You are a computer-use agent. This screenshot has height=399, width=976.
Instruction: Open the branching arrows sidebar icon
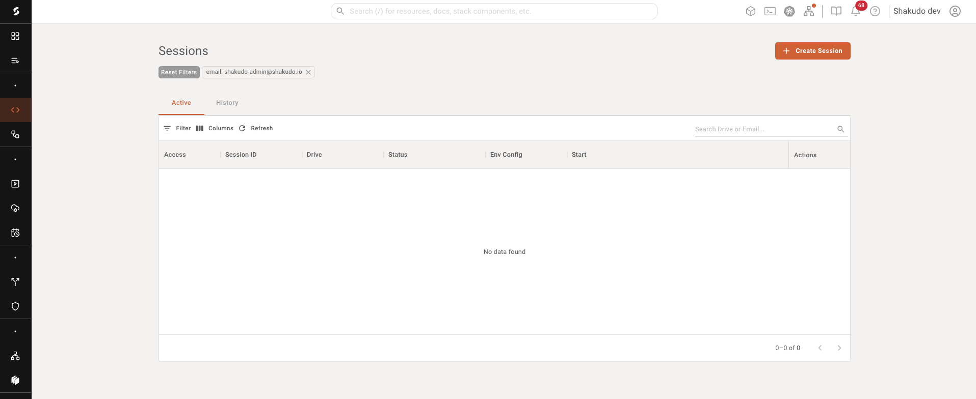15,282
